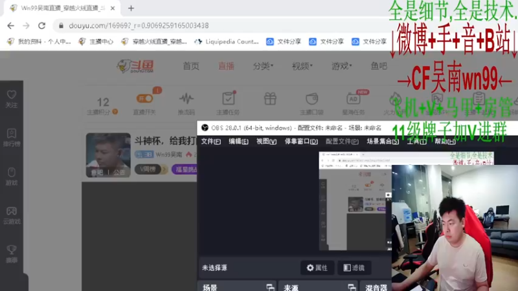Focus the douyu.com URL field
518x291 pixels.
[139, 26]
